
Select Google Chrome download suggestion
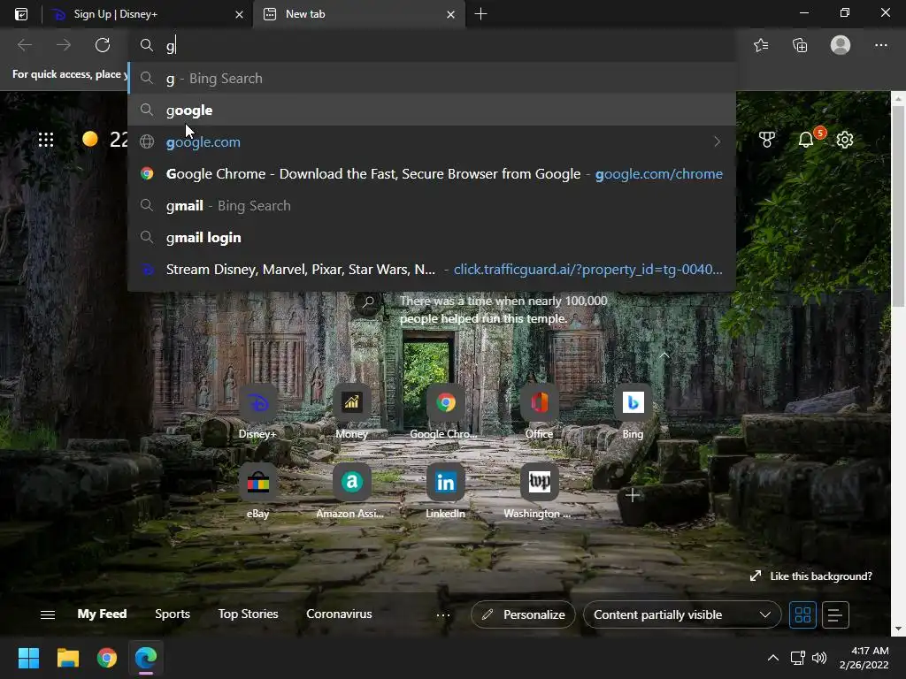(x=432, y=174)
